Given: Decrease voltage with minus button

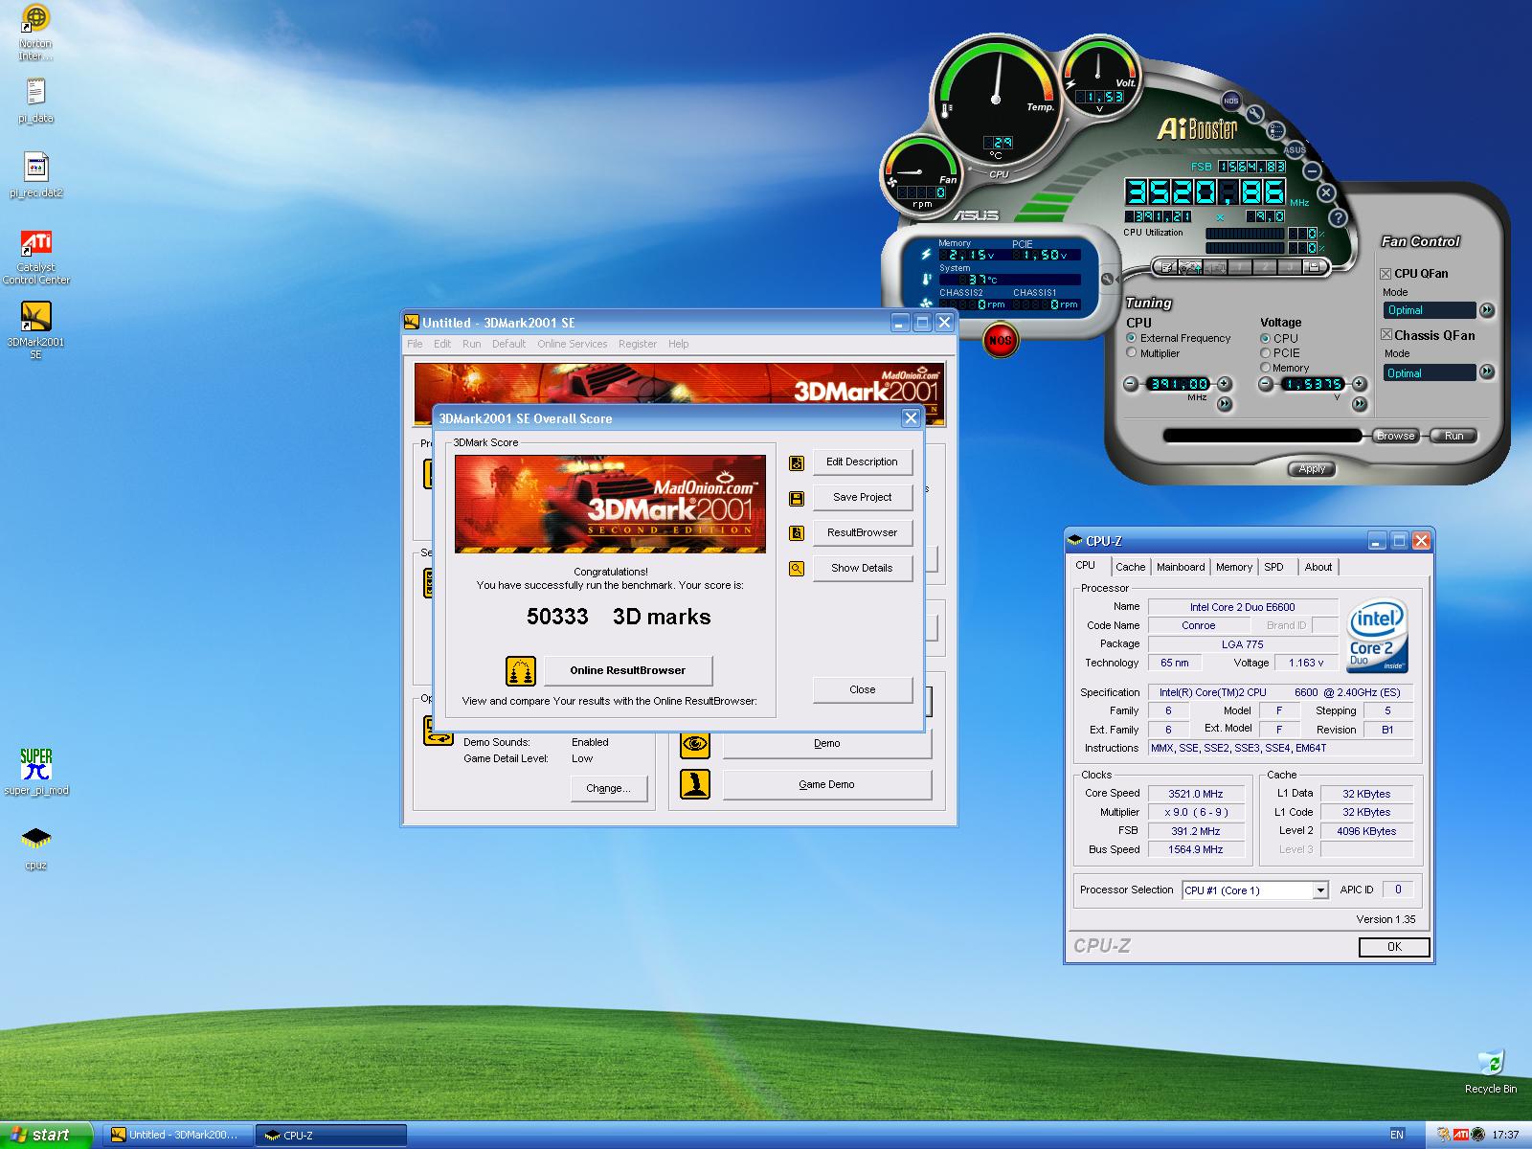Looking at the screenshot, I should click(x=1266, y=384).
